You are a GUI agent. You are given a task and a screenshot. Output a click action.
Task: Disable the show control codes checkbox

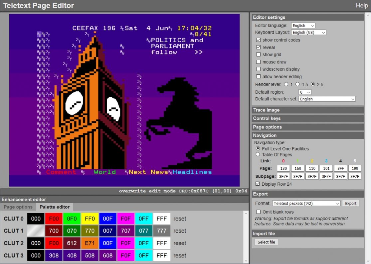[259, 40]
